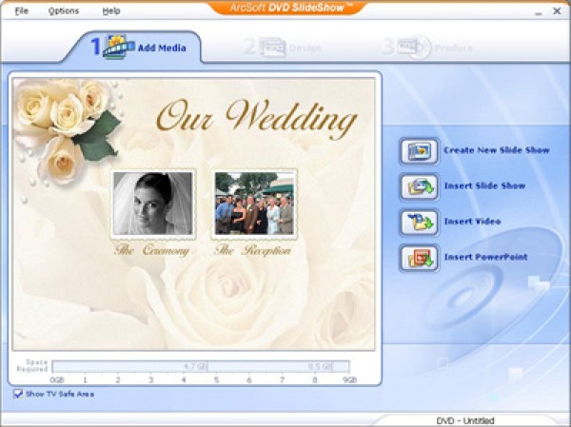The height and width of the screenshot is (427, 571).
Task: Click the Insert Video icon button
Action: (x=419, y=222)
